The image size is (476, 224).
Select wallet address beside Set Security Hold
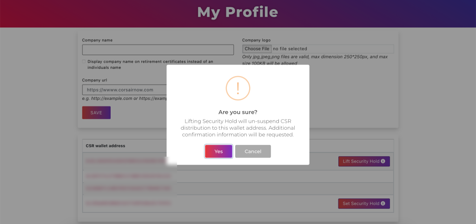128,204
